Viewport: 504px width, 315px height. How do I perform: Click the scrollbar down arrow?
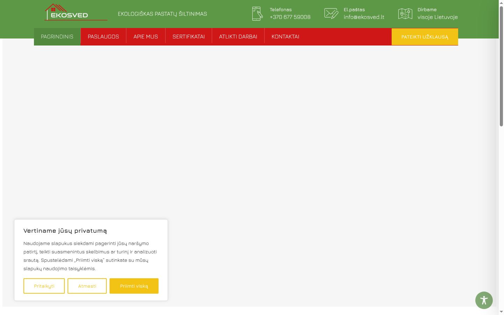(x=501, y=311)
